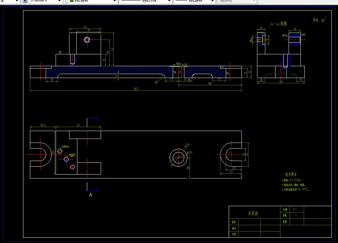Open the ByLayer lineweight dropdown
This screenshot has height=243, width=338.
point(195,1)
